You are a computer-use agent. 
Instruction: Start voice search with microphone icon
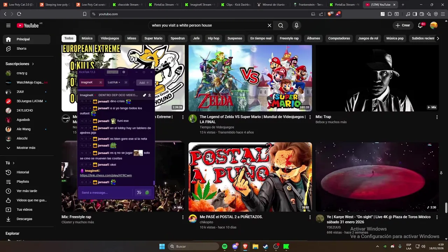coord(296,25)
